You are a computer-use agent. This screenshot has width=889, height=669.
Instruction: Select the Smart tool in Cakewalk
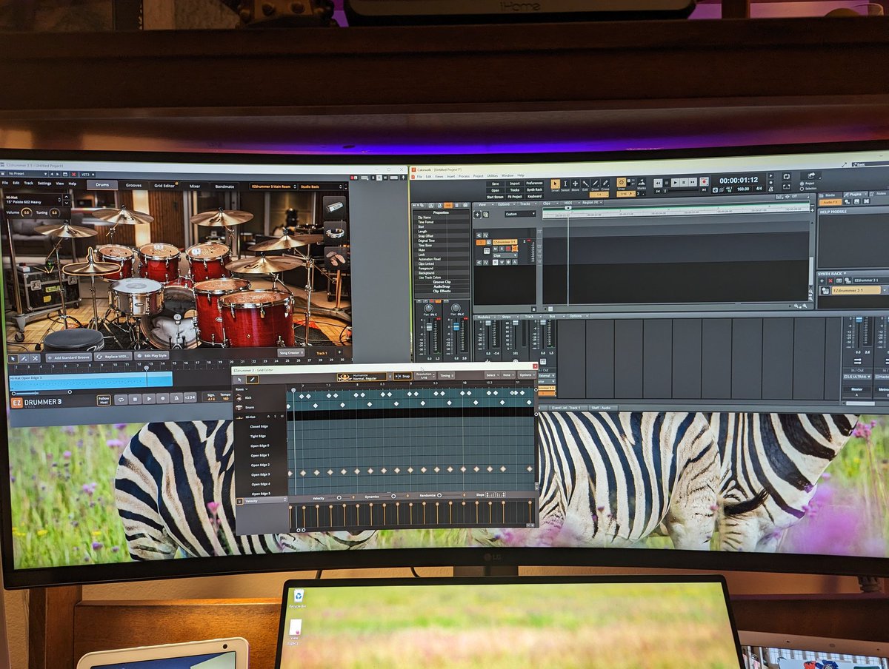tap(555, 184)
